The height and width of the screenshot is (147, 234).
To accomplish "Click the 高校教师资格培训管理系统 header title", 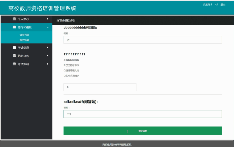I will 42,8.
